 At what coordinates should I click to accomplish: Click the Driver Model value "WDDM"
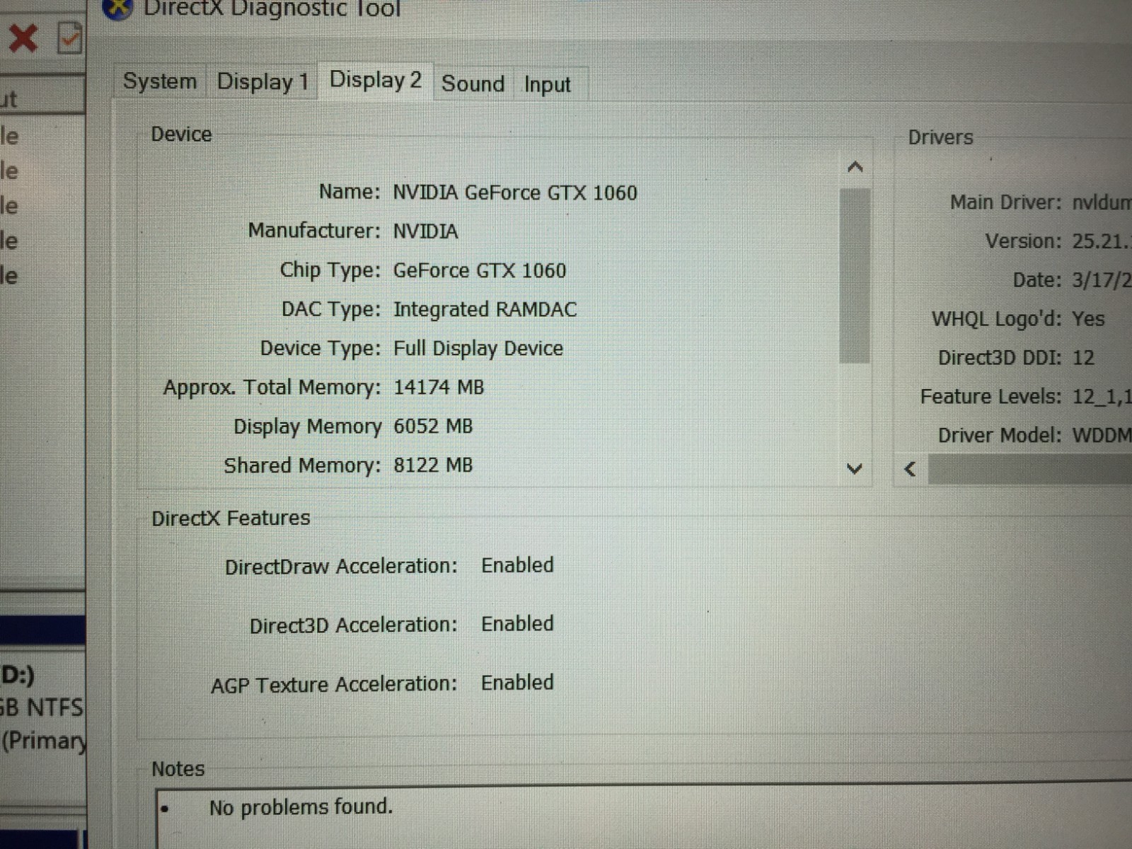coord(1102,435)
